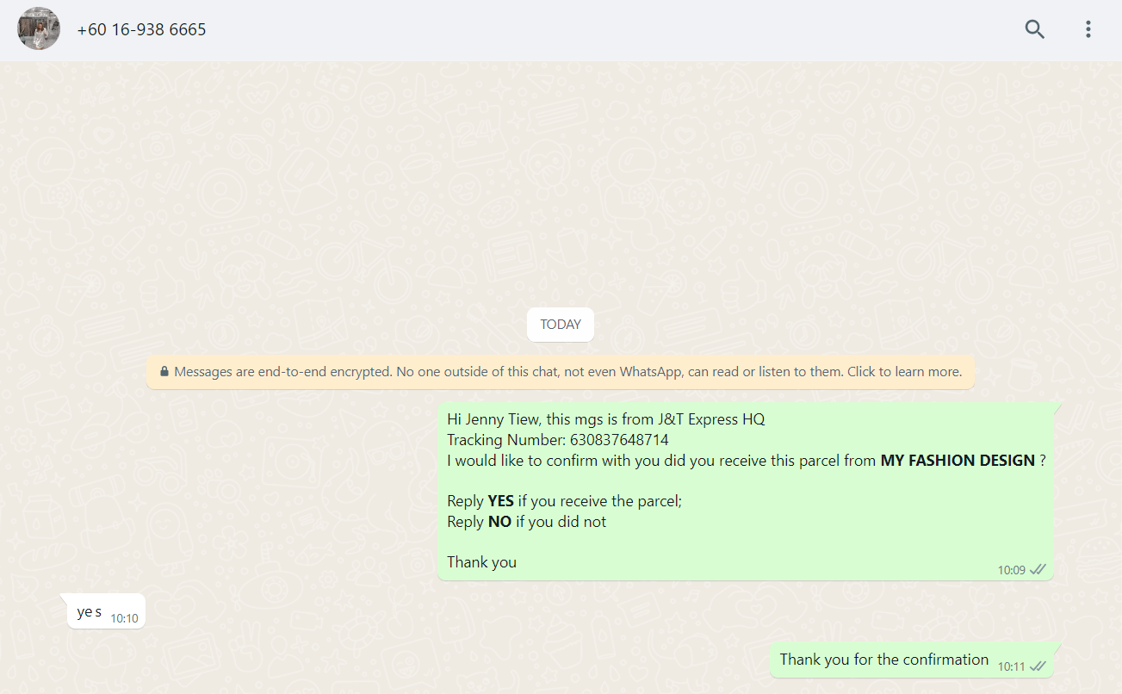
Task: Click the double-check ticks on 10:11 message
Action: tap(1038, 666)
